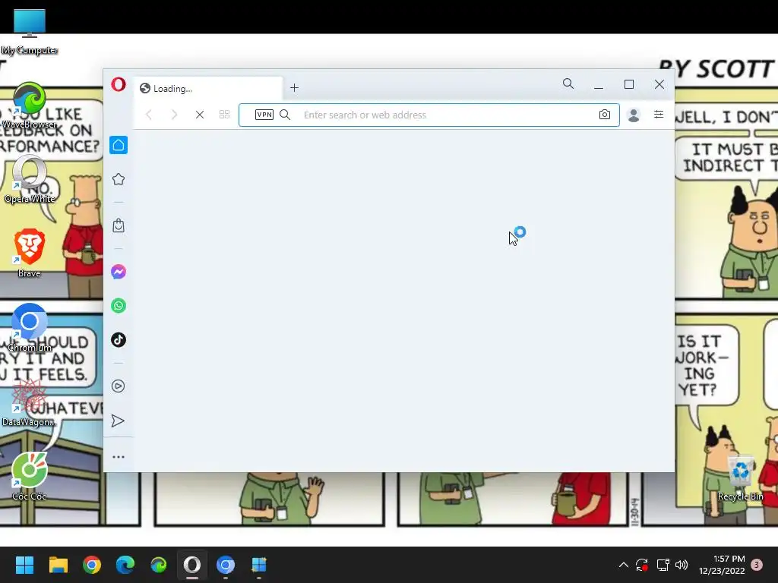778x583 pixels.
Task: Open WhatsApp in Opera sidebar
Action: point(119,306)
